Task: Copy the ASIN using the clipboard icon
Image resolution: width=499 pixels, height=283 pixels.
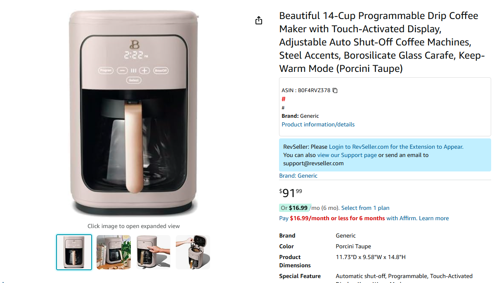Action: [335, 90]
